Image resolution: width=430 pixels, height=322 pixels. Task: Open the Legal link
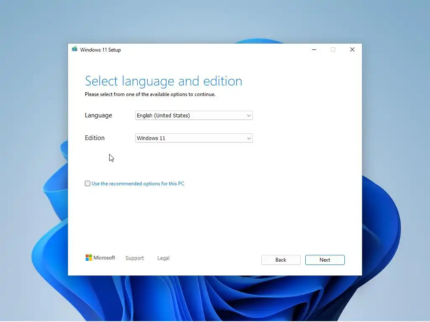(163, 258)
